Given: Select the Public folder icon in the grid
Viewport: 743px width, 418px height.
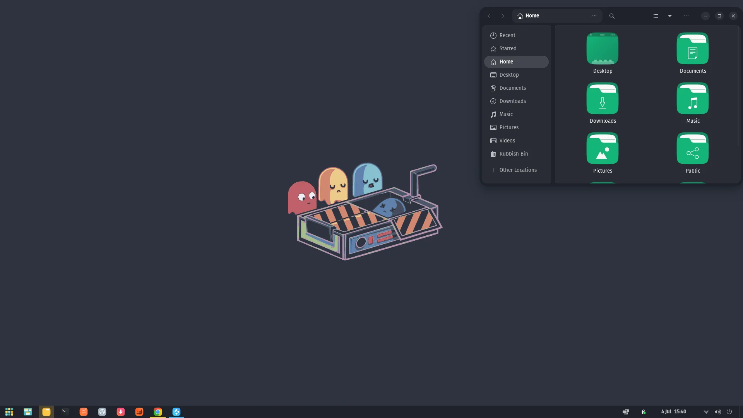Looking at the screenshot, I should [693, 148].
